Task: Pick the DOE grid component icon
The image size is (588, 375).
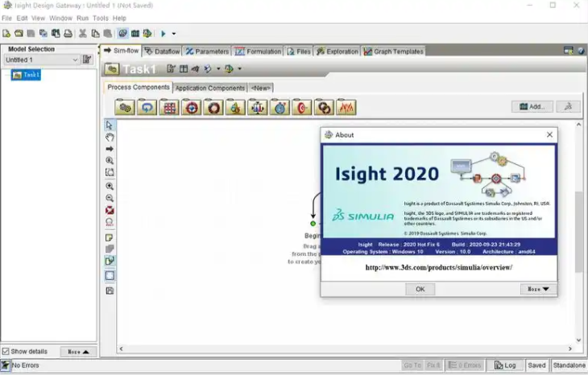Action: 168,107
